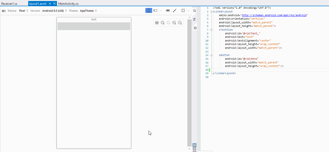Open the first ellipsis overflow beside orientation buttons
The height and width of the screenshot is (152, 329).
click(161, 10)
